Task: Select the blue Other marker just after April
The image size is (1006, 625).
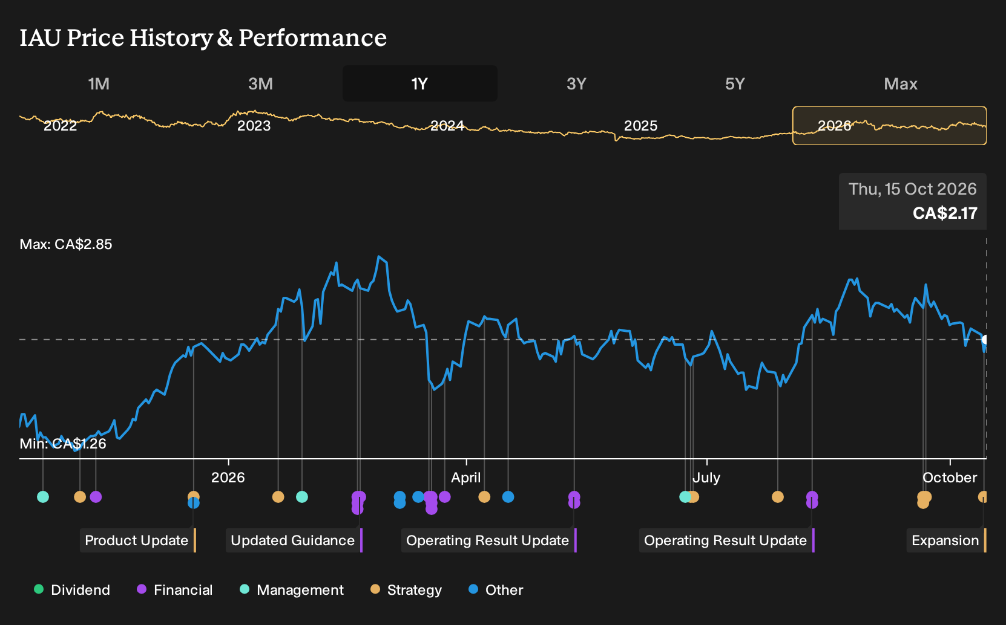Action: [508, 497]
